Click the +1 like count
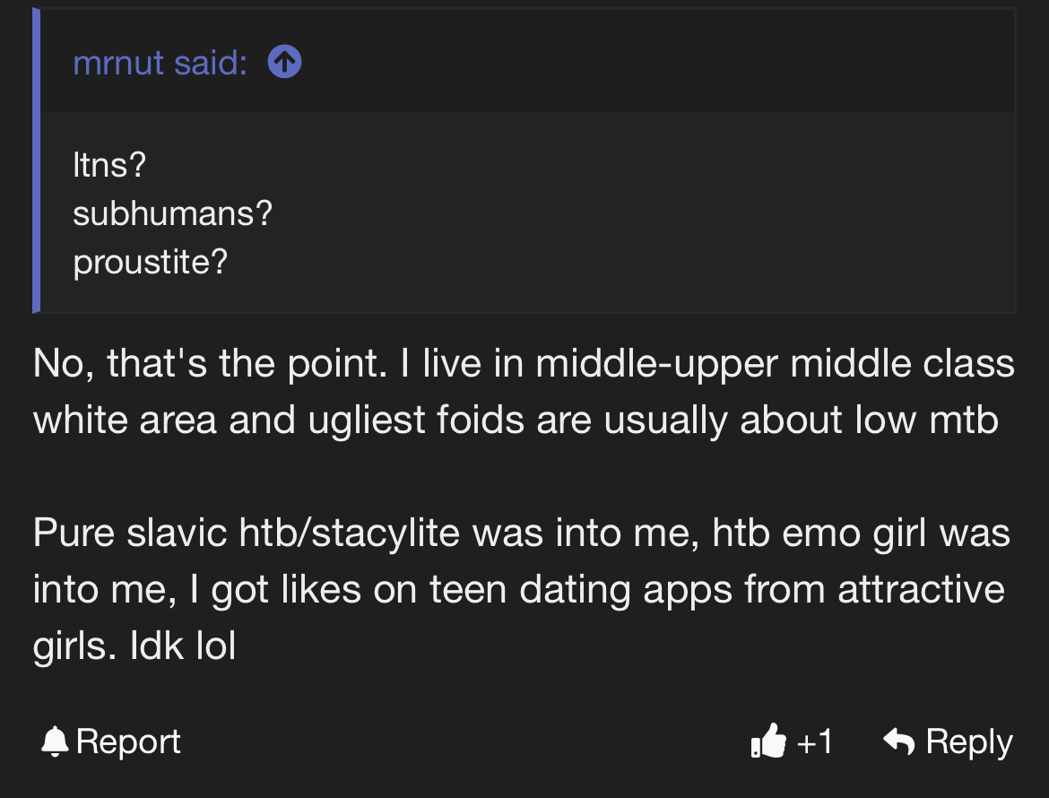 coord(815,742)
